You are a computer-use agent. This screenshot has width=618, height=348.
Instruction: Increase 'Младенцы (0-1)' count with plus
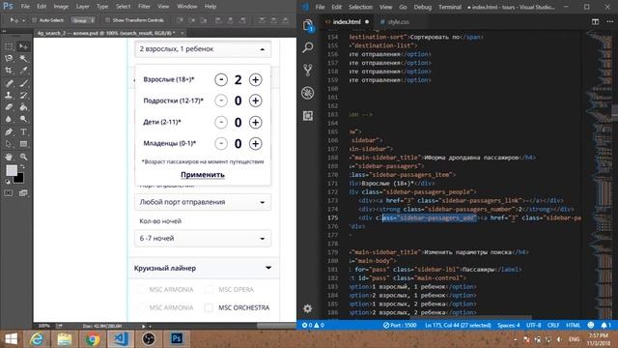(x=255, y=144)
